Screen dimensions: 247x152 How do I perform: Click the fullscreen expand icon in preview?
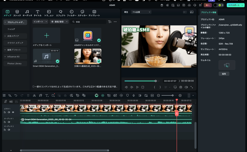point(192,87)
